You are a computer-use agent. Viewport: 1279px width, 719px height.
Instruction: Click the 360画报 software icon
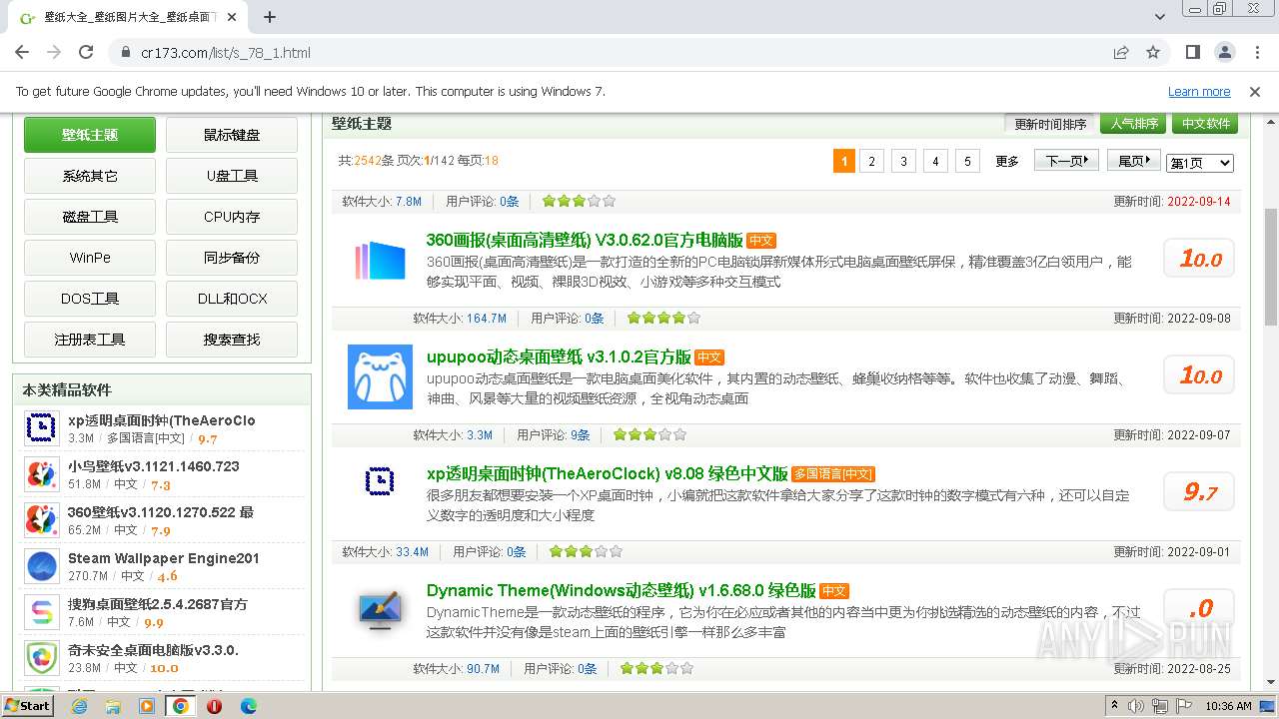click(x=380, y=260)
